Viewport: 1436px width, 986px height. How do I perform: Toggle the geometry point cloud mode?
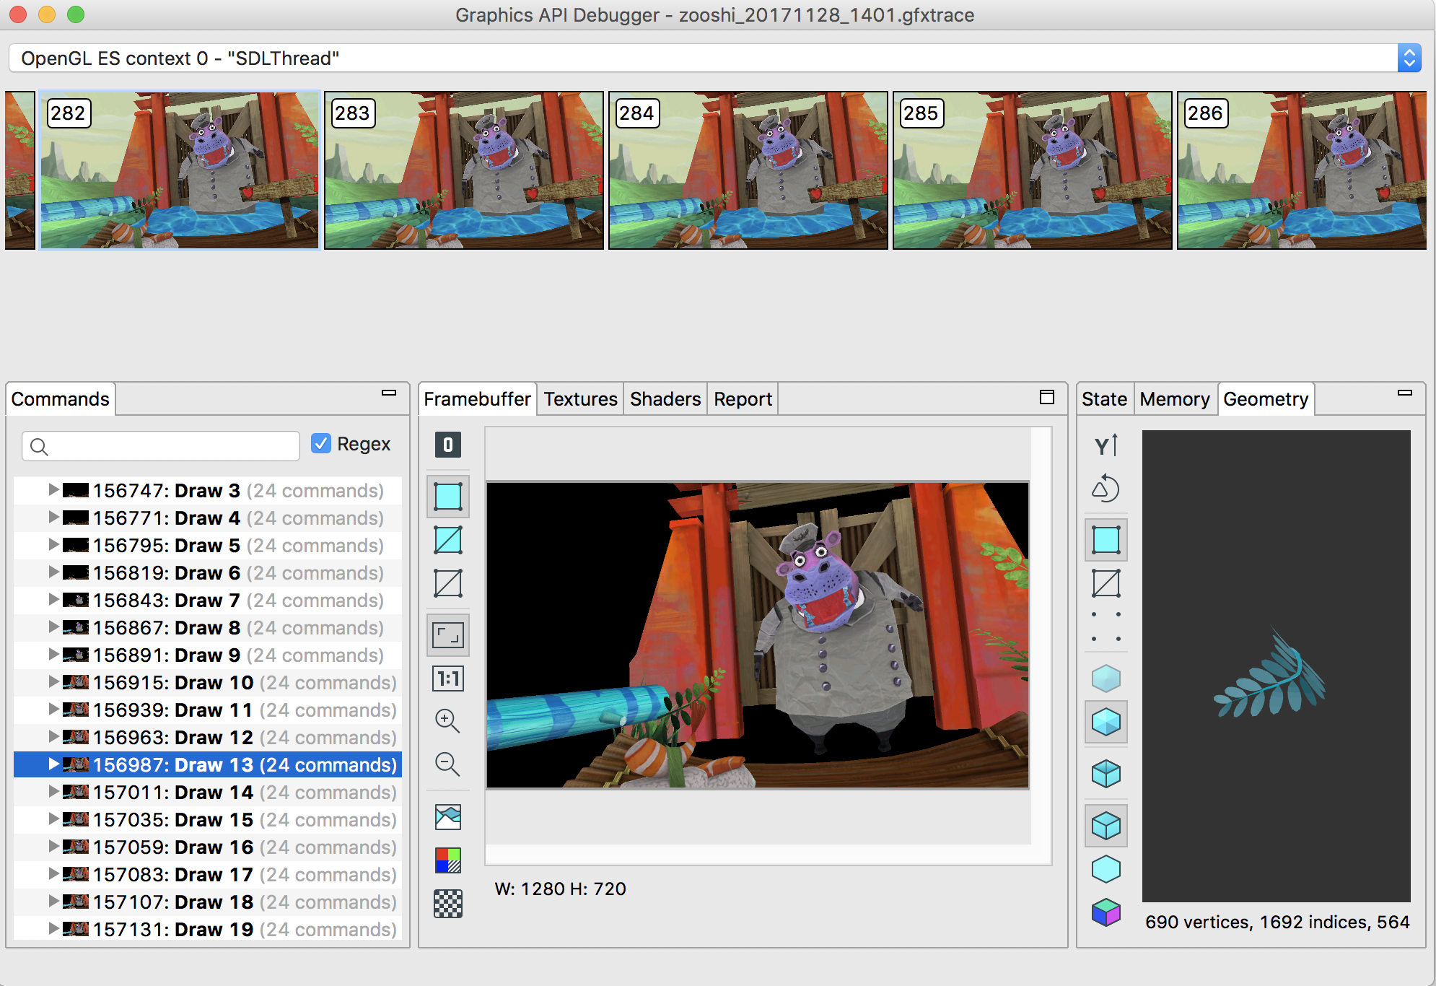(x=1106, y=627)
